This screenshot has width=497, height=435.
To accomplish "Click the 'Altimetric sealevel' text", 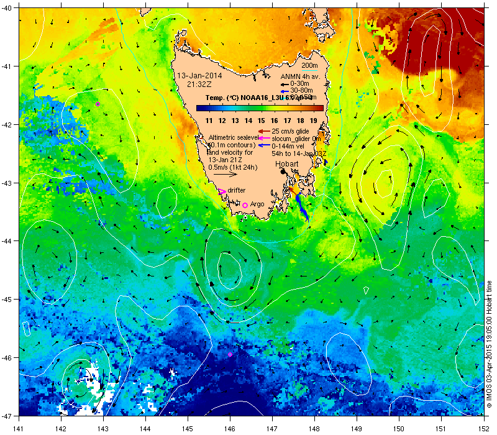I will coord(234,137).
